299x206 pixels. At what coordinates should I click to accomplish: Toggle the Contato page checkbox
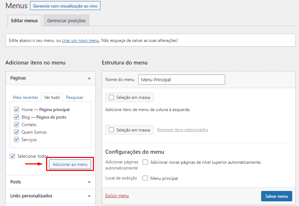[16, 125]
